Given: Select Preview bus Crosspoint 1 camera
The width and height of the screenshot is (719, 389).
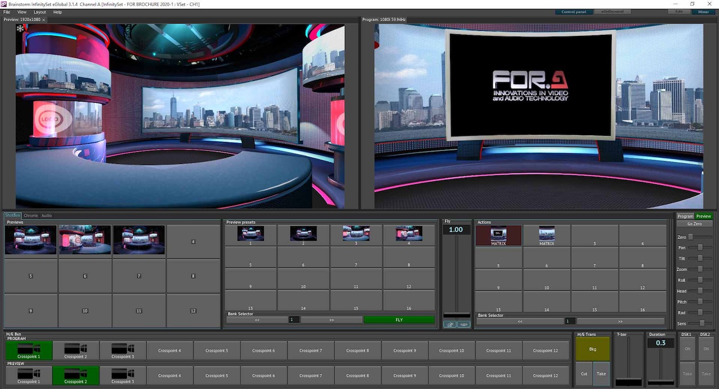Looking at the screenshot, I should (29, 376).
